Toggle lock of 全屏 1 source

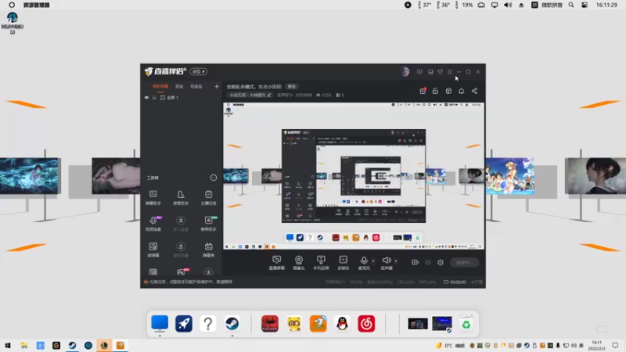(x=154, y=97)
